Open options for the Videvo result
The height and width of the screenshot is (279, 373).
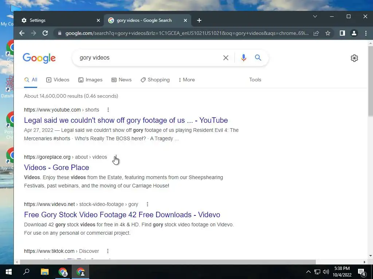(x=148, y=204)
